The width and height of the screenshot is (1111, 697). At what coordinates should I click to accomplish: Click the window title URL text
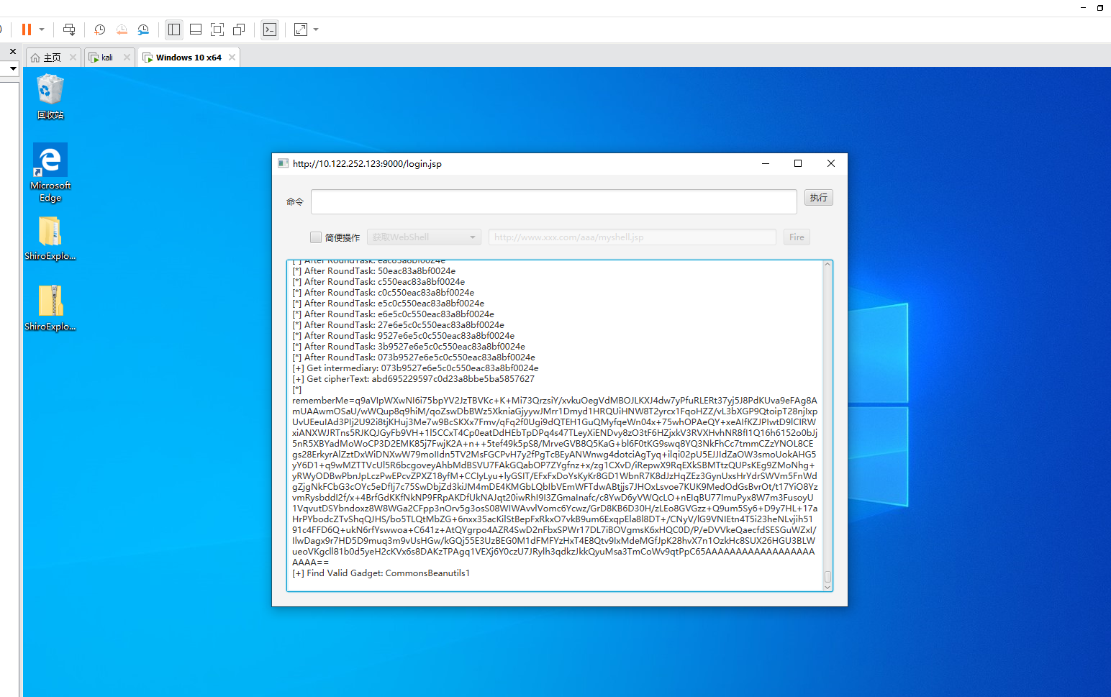(367, 163)
